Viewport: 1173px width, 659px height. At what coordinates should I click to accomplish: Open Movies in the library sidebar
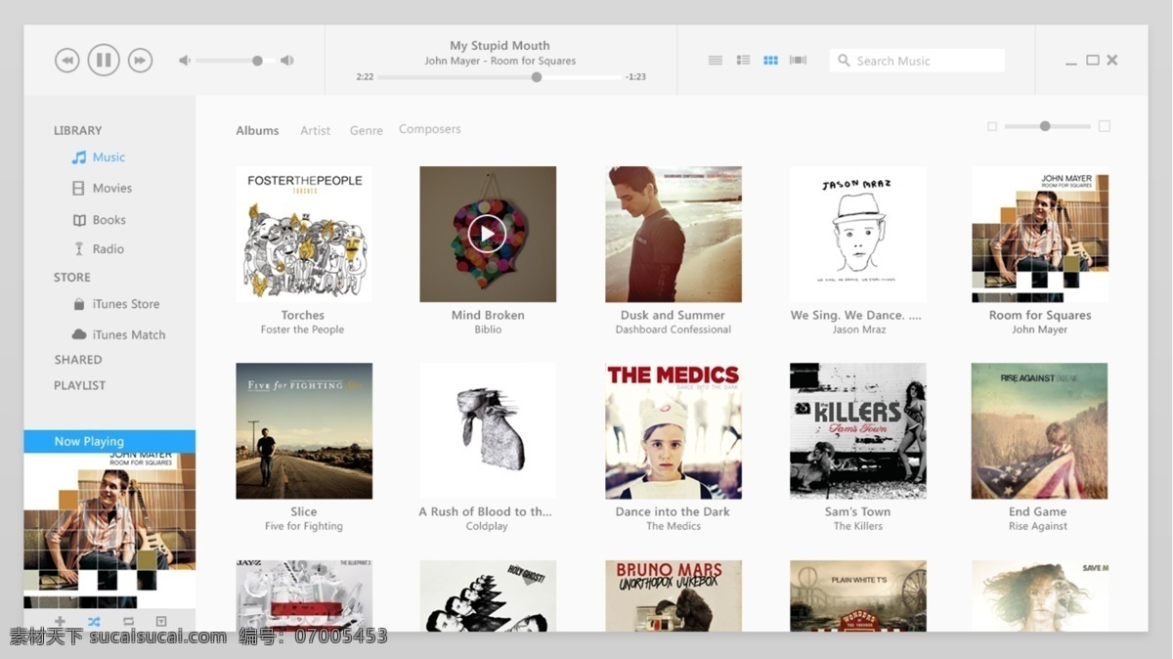click(102, 189)
